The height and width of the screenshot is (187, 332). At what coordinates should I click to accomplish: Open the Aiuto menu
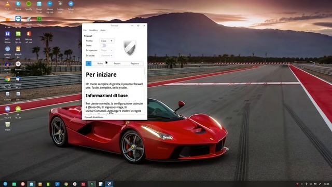click(x=103, y=30)
